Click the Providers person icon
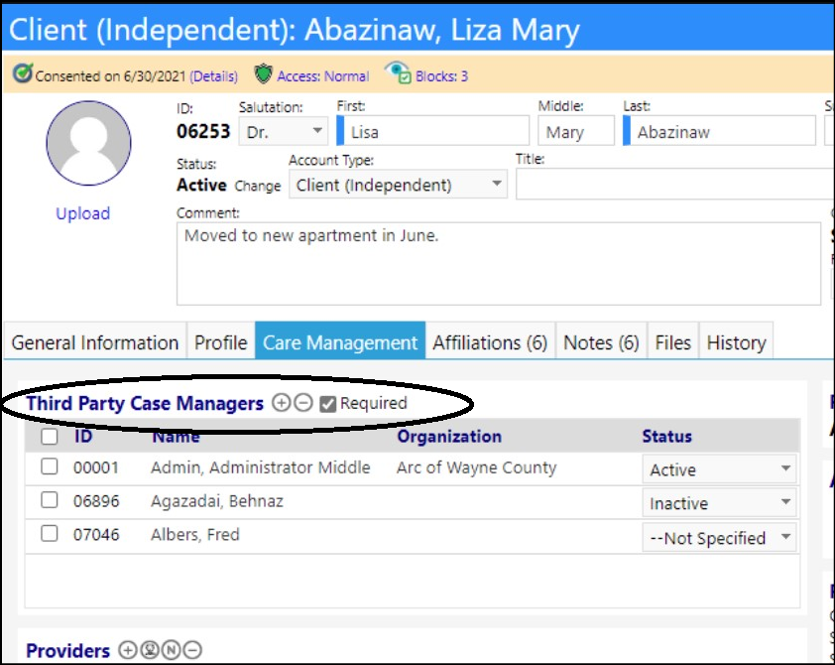This screenshot has width=835, height=665. tap(150, 650)
